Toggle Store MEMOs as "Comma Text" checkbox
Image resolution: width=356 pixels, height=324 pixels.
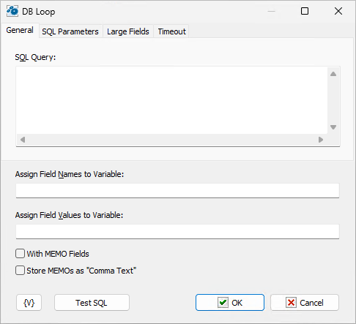click(20, 271)
